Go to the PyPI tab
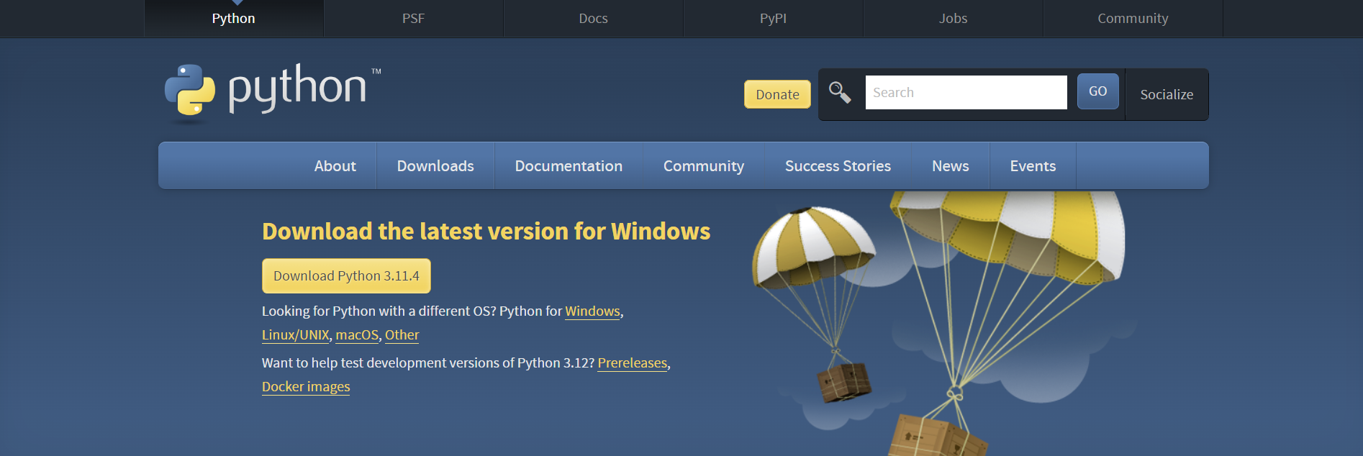This screenshot has width=1363, height=456. pos(774,19)
